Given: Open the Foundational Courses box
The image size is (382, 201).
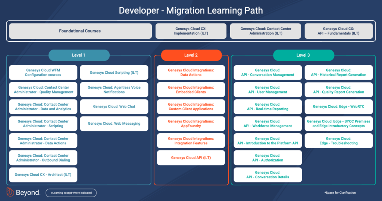Looking at the screenshot, I should pos(80,31).
